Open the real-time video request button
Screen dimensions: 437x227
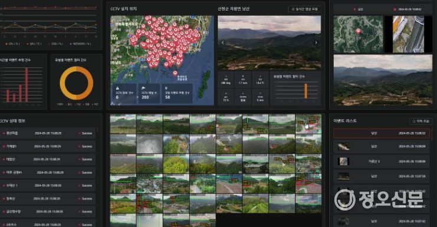(x=305, y=9)
